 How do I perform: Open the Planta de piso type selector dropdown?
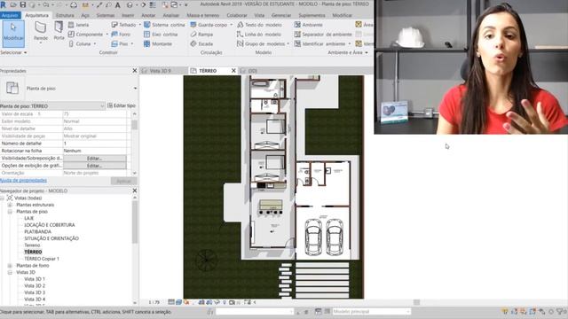(x=135, y=89)
